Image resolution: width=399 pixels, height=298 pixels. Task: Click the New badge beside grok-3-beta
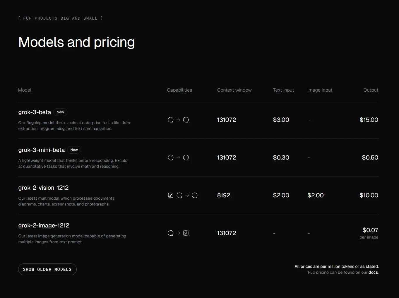tap(60, 112)
